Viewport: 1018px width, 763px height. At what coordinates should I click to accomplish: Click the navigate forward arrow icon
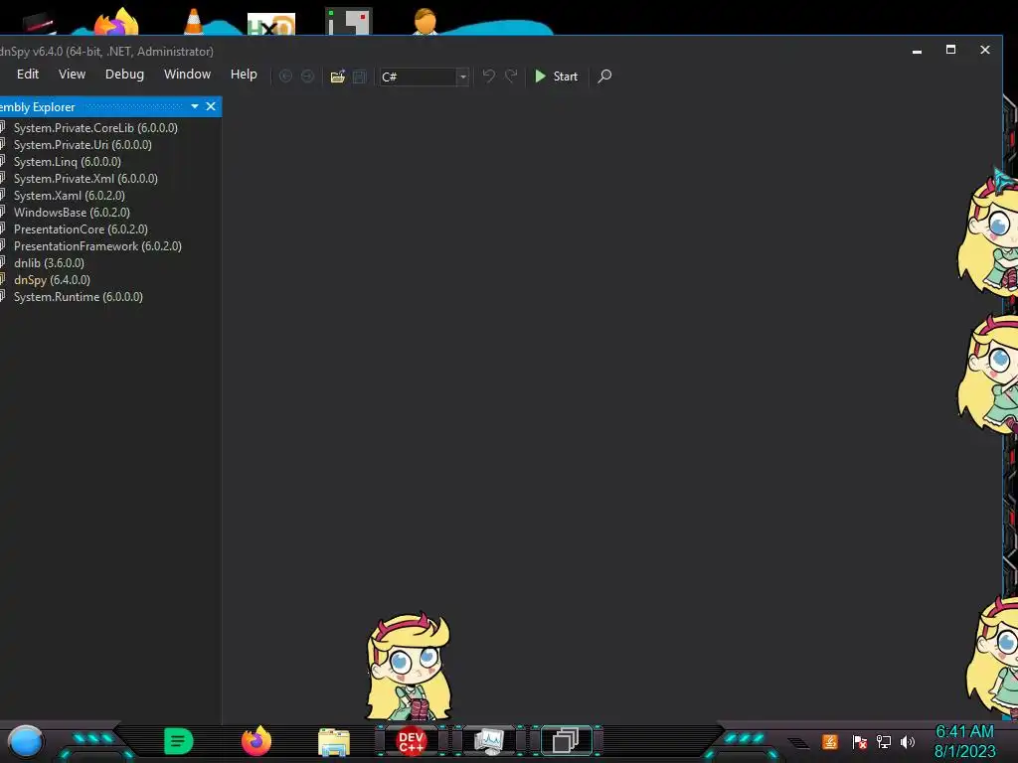coord(308,76)
